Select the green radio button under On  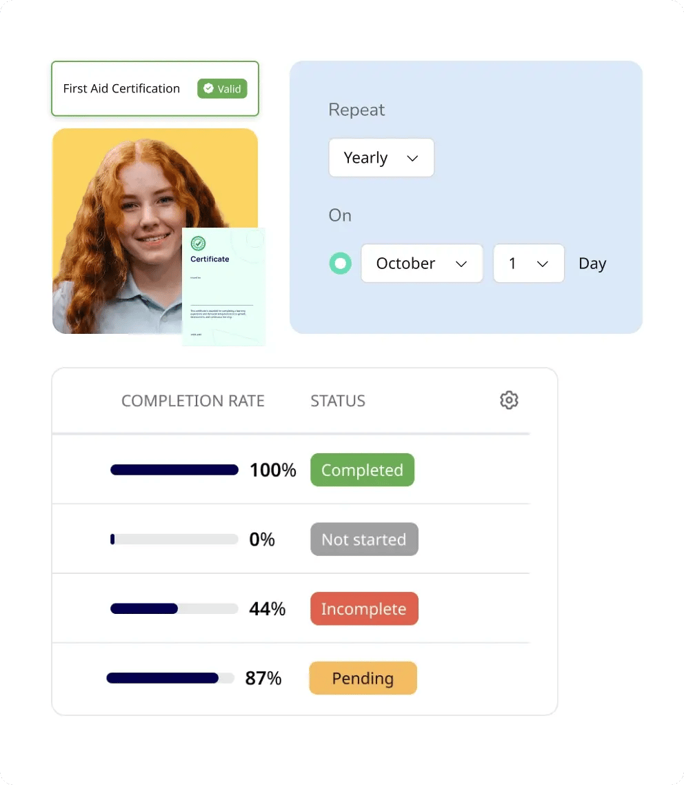pos(340,264)
